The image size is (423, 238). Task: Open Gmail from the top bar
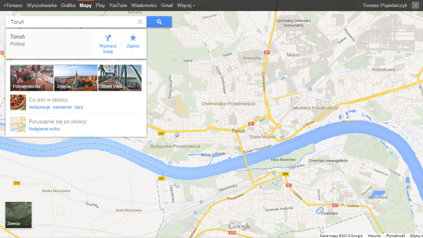pos(167,5)
